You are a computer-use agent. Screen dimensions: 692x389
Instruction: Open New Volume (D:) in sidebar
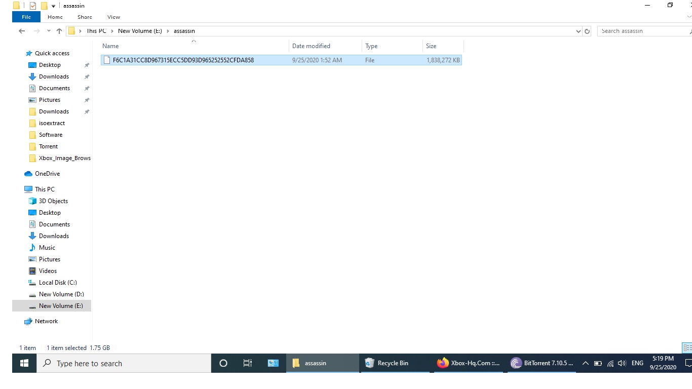pyautogui.click(x=61, y=294)
